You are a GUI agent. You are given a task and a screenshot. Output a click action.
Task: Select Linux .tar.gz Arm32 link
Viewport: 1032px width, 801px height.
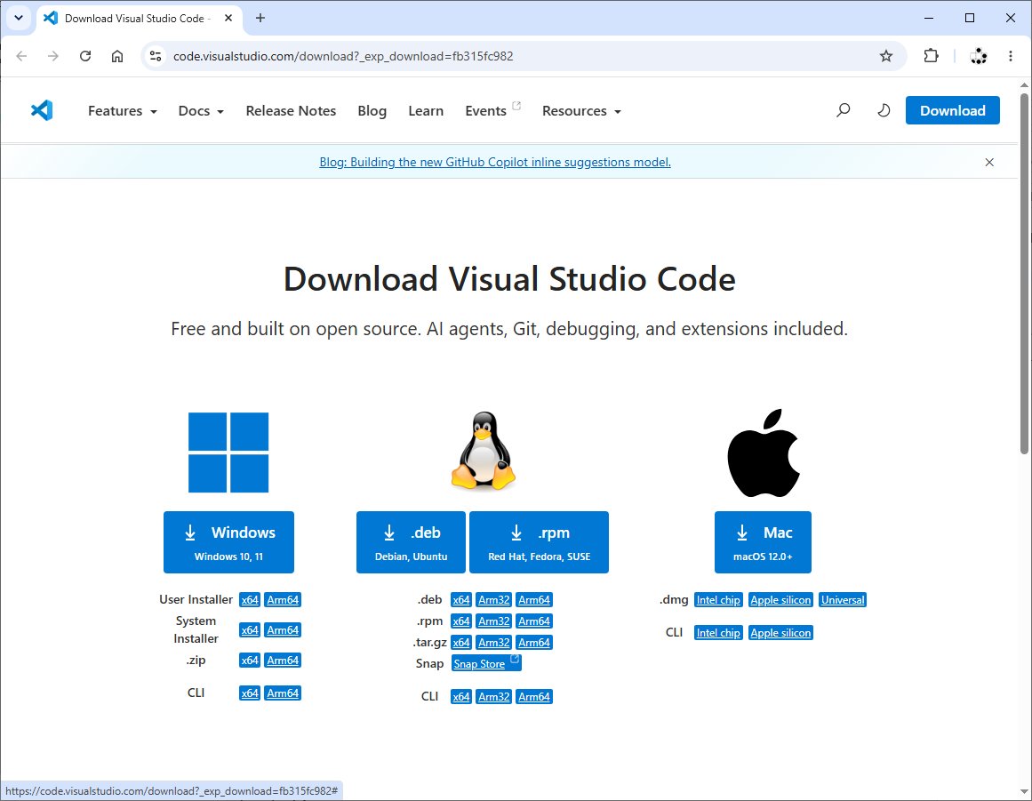493,643
